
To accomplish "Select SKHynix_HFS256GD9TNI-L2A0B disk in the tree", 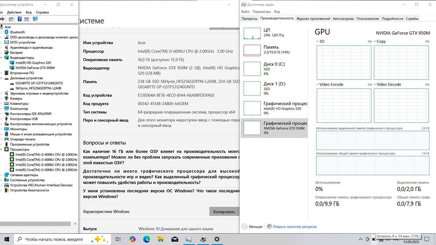I will (x=38, y=88).
